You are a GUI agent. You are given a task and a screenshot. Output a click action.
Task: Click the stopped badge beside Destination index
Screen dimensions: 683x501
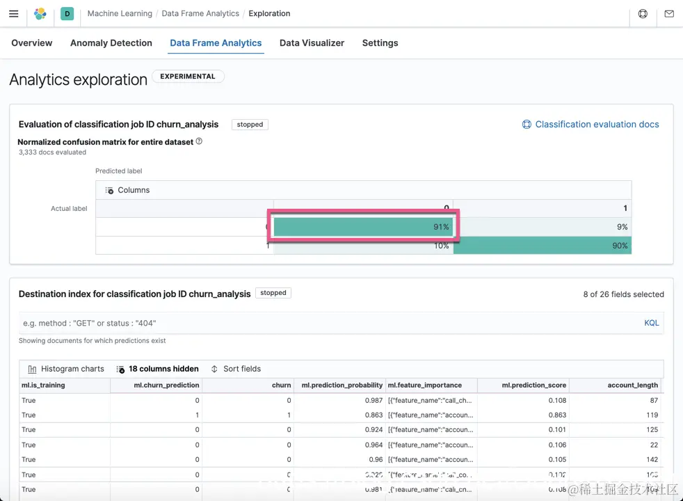tap(273, 293)
